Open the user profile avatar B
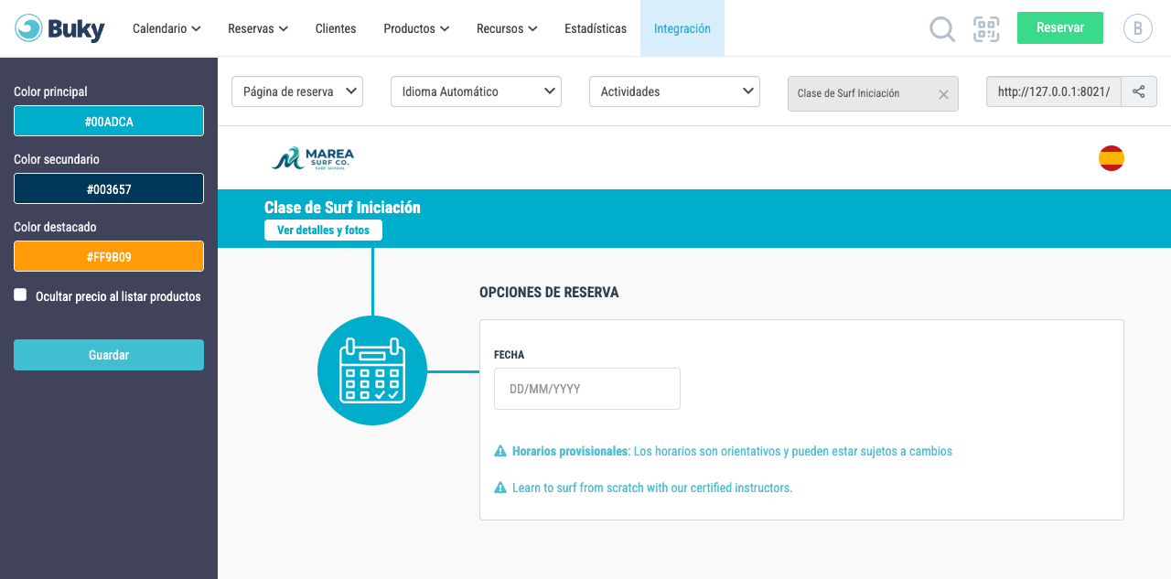The image size is (1171, 579). click(1137, 28)
